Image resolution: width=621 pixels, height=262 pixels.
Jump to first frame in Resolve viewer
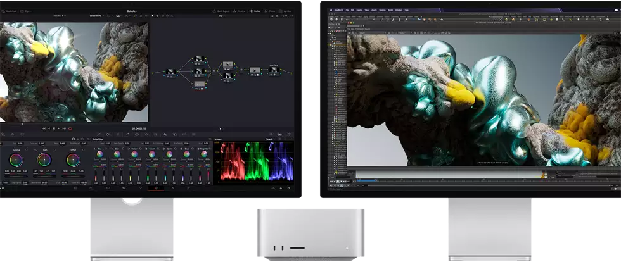pos(44,128)
